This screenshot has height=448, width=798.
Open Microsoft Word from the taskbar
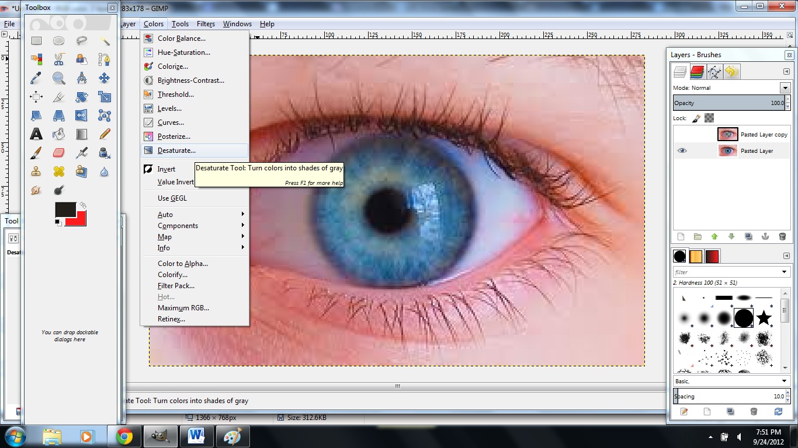[196, 436]
